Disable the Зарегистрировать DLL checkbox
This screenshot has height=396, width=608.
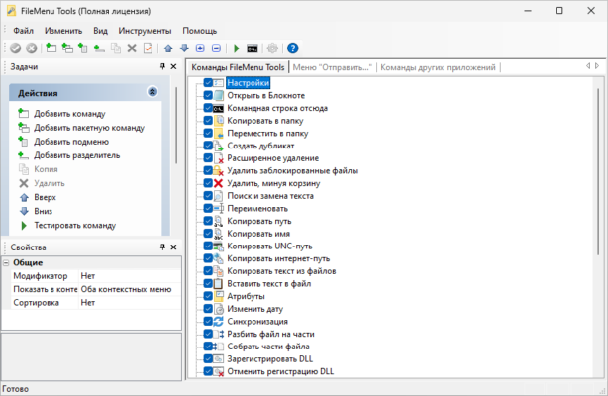click(208, 358)
